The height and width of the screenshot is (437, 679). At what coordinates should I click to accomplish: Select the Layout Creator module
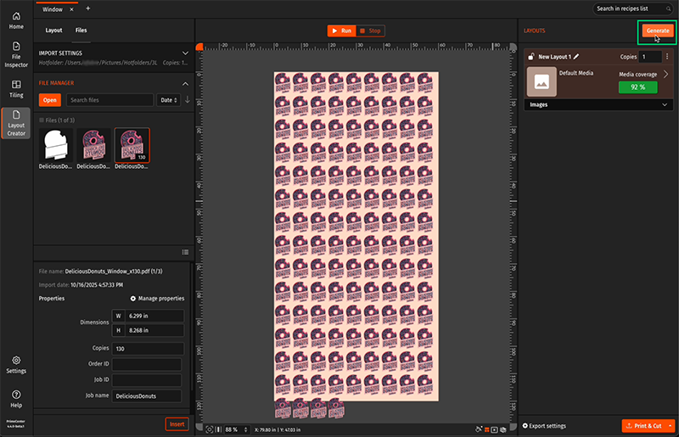pyautogui.click(x=16, y=123)
